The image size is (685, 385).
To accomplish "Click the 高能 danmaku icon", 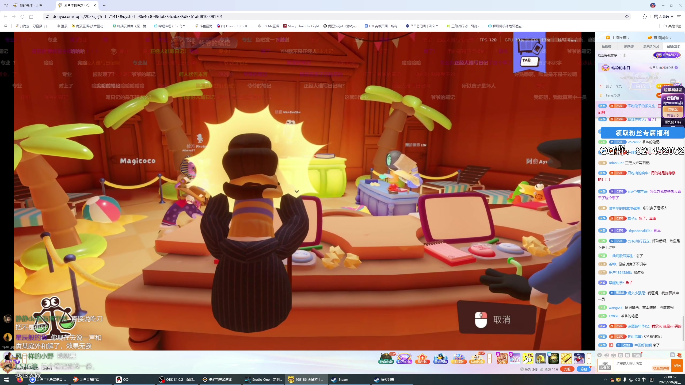I will click(x=637, y=355).
